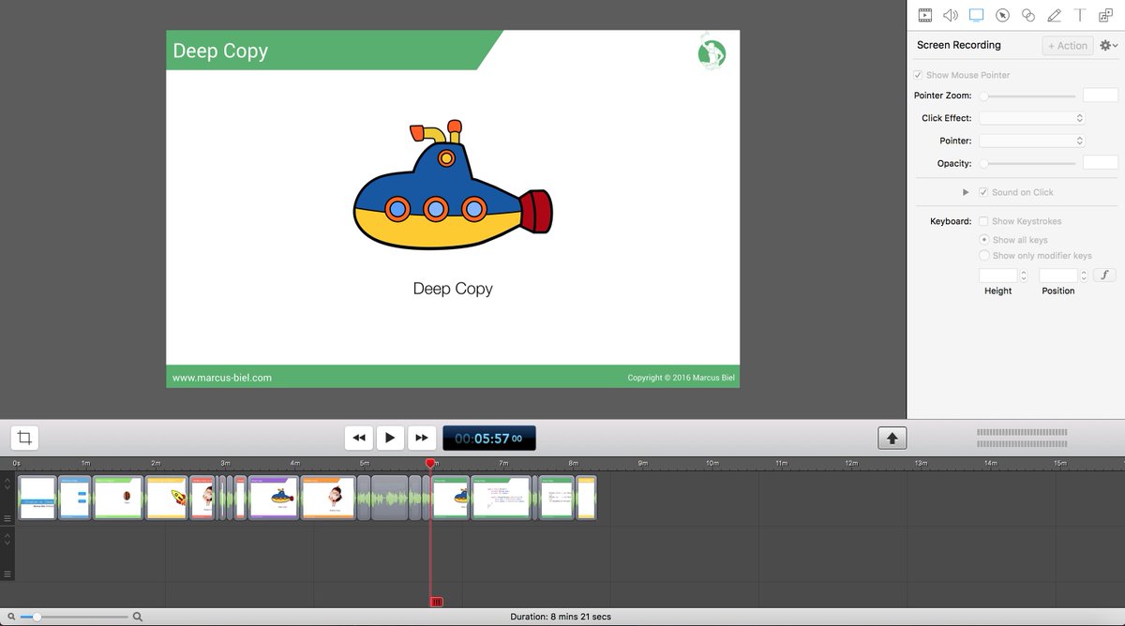The width and height of the screenshot is (1125, 626).
Task: Select Show only modifier keys radio button
Action: tap(983, 255)
